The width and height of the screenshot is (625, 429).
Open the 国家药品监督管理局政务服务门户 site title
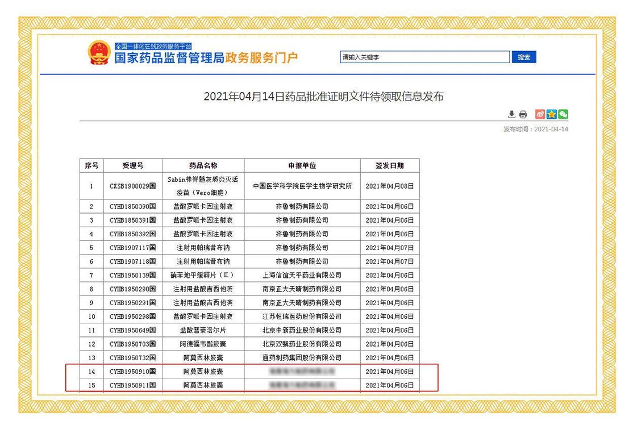pyautogui.click(x=206, y=58)
